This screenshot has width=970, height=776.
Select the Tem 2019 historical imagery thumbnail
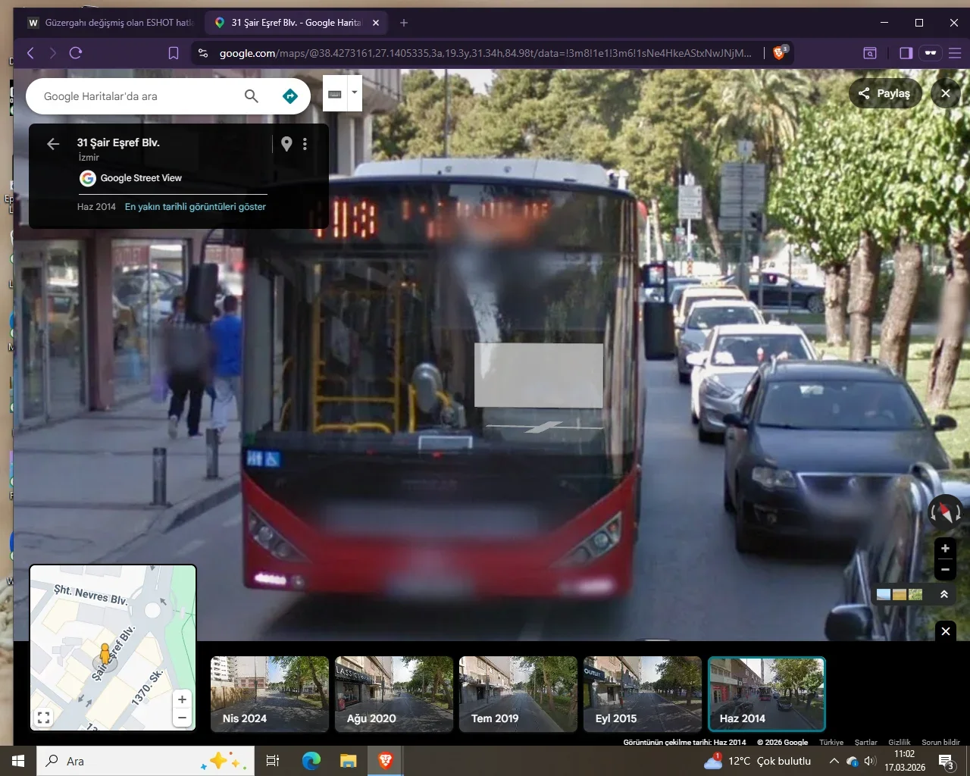click(518, 693)
